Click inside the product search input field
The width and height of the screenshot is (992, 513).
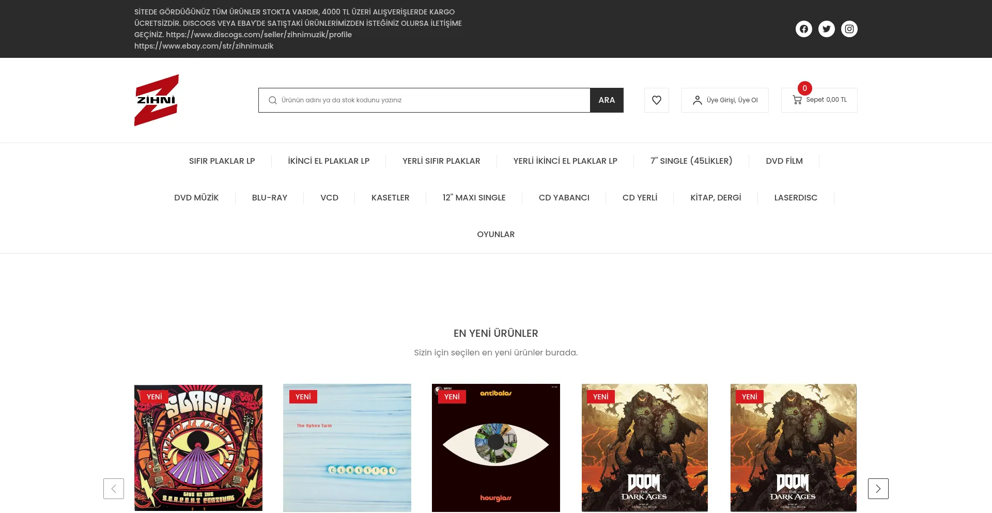424,100
